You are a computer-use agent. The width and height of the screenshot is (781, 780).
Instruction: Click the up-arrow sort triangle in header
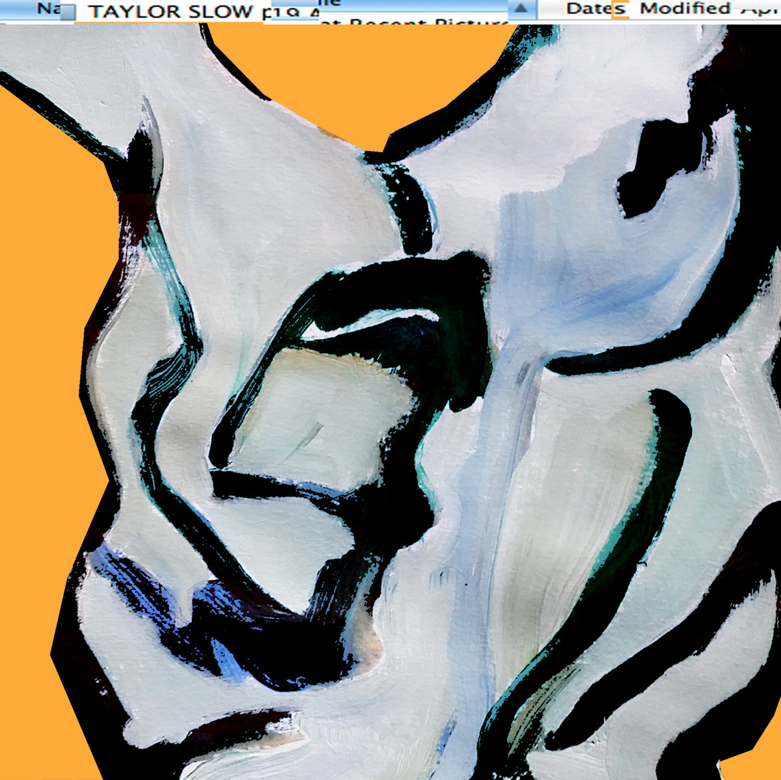coord(521,8)
